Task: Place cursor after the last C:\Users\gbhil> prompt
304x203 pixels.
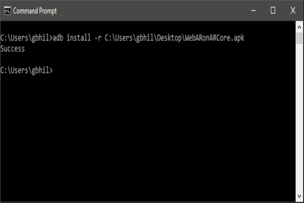Action: point(55,70)
